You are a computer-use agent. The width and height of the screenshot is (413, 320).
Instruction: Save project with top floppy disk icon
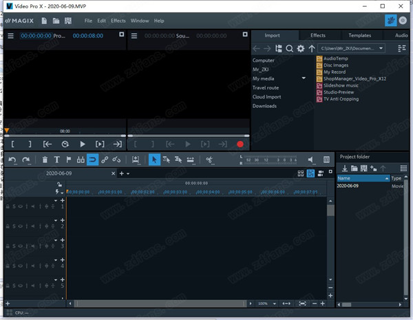tap(68, 21)
